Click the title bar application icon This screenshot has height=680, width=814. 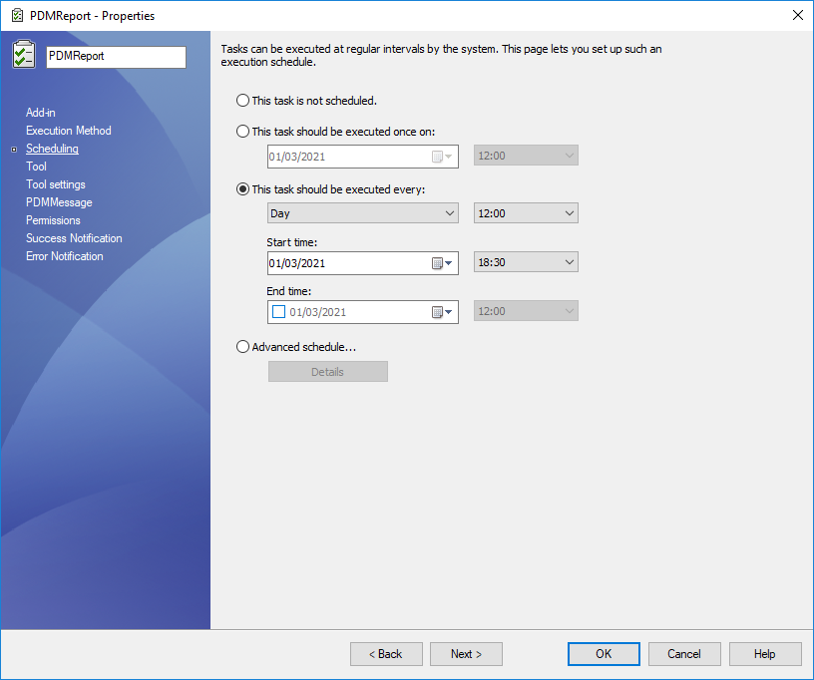(x=16, y=15)
